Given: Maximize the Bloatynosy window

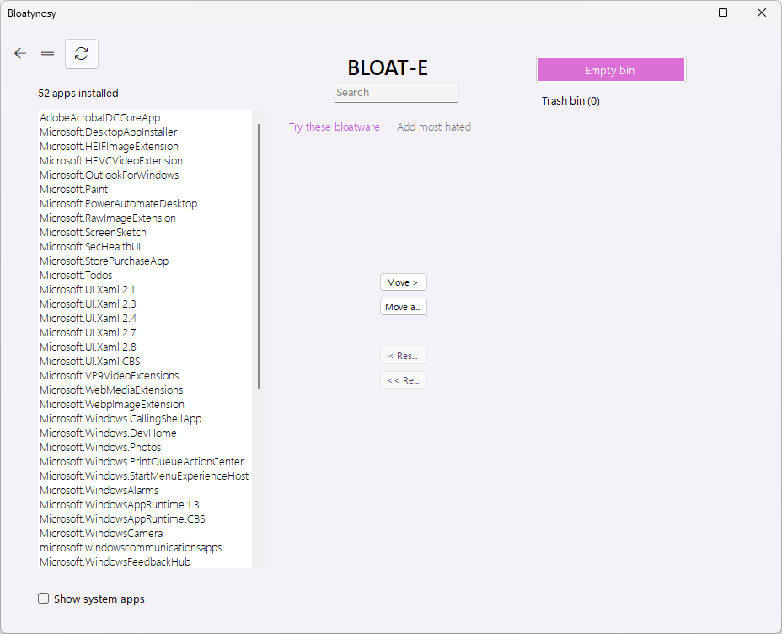Looking at the screenshot, I should point(723,13).
